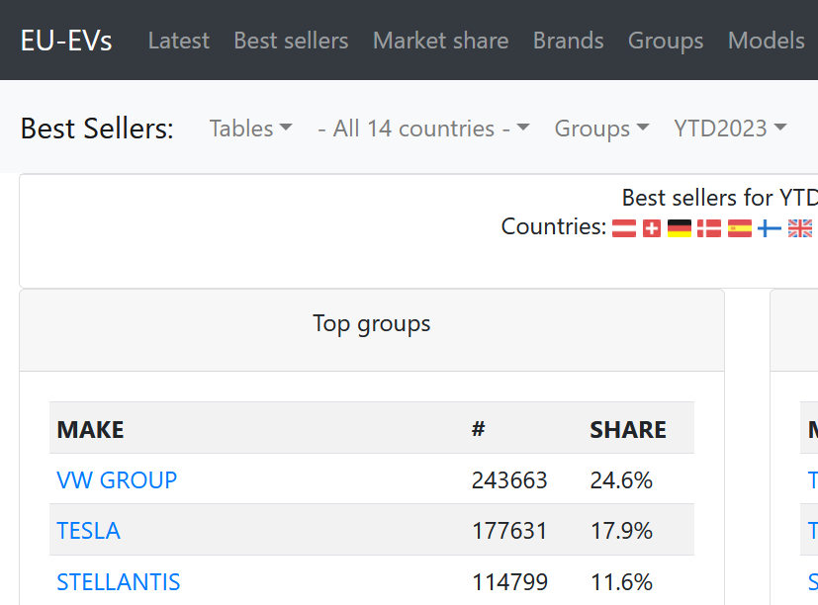Expand the All 14 countries dropdown
Viewport: 818px width, 605px height.
pos(423,129)
